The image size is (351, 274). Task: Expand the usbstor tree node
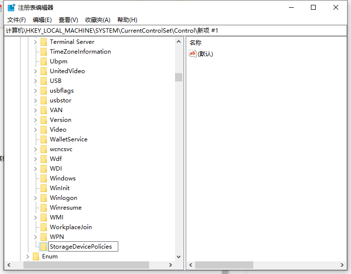pyautogui.click(x=35, y=100)
